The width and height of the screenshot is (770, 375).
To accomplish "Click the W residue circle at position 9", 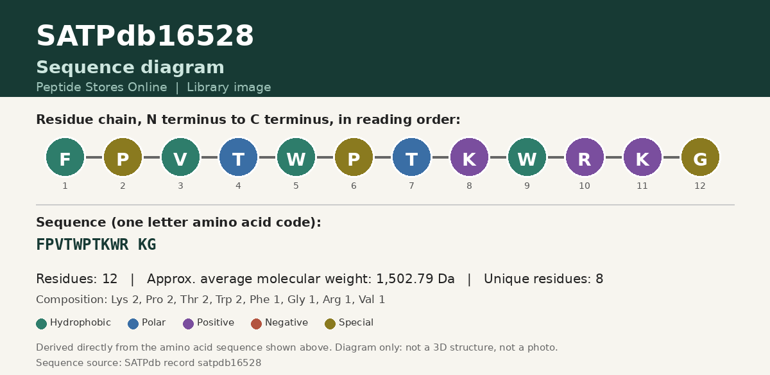I will [x=527, y=157].
